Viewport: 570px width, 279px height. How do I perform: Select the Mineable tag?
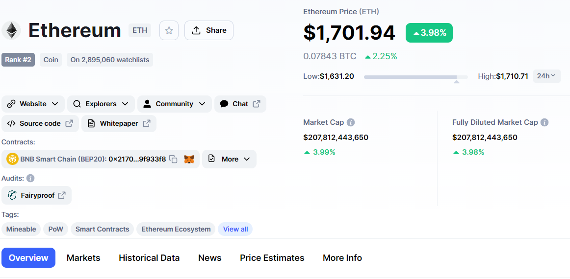[21, 229]
